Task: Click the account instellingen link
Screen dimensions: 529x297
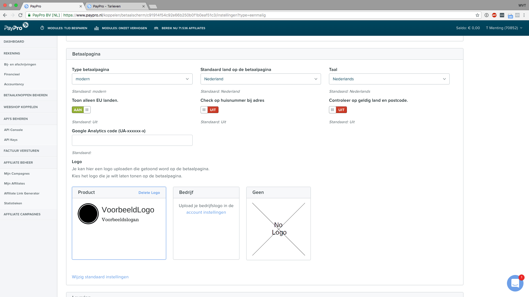Action: coord(206,212)
